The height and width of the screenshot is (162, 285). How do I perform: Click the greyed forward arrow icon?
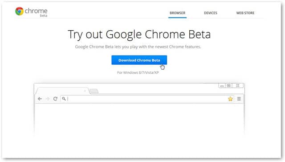pos(48,99)
